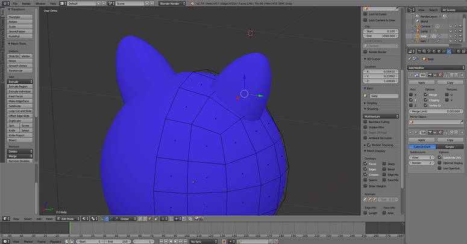Jump to the first frame in timeline
Image resolution: width=467 pixels, height=244 pixels.
(x=161, y=242)
